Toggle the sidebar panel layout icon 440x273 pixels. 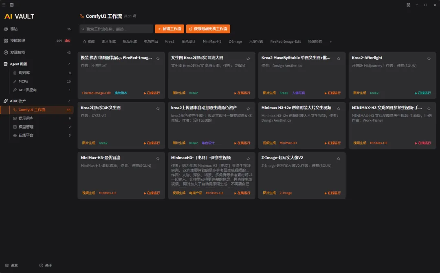point(12,5)
